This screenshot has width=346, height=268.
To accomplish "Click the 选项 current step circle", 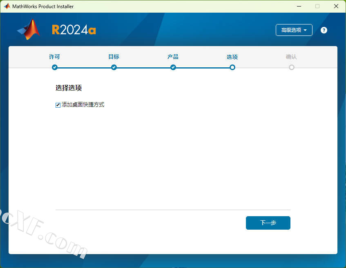I will [232, 67].
